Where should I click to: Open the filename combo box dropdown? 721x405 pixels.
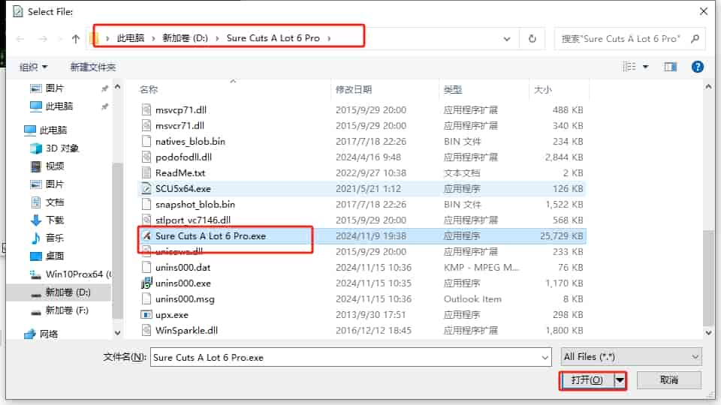(545, 357)
